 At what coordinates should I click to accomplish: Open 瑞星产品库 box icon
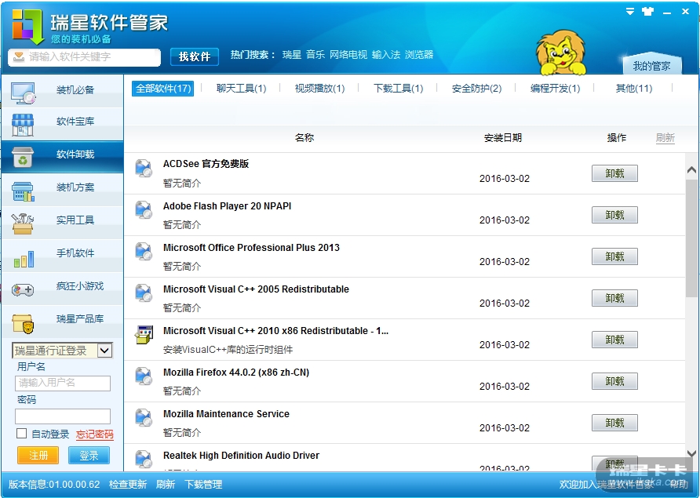pos(23,324)
